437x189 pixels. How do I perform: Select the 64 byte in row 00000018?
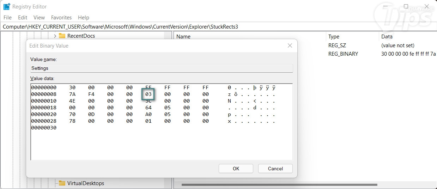click(148, 108)
